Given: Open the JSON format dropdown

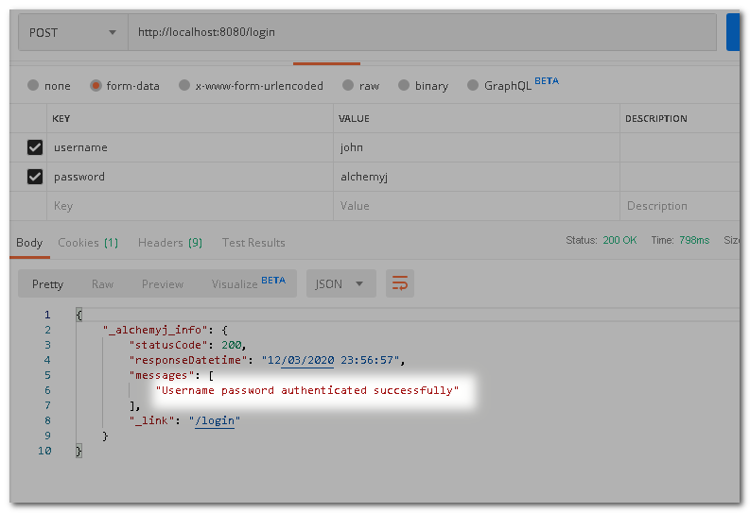Looking at the screenshot, I should click(x=341, y=283).
